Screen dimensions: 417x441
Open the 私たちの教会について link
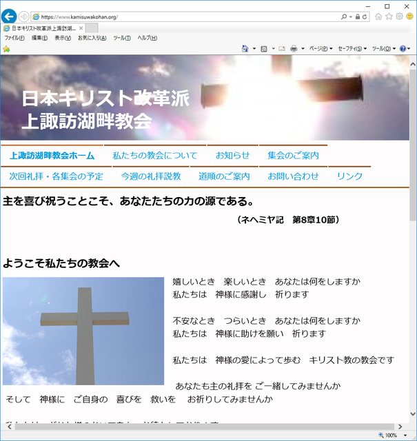pyautogui.click(x=155, y=156)
